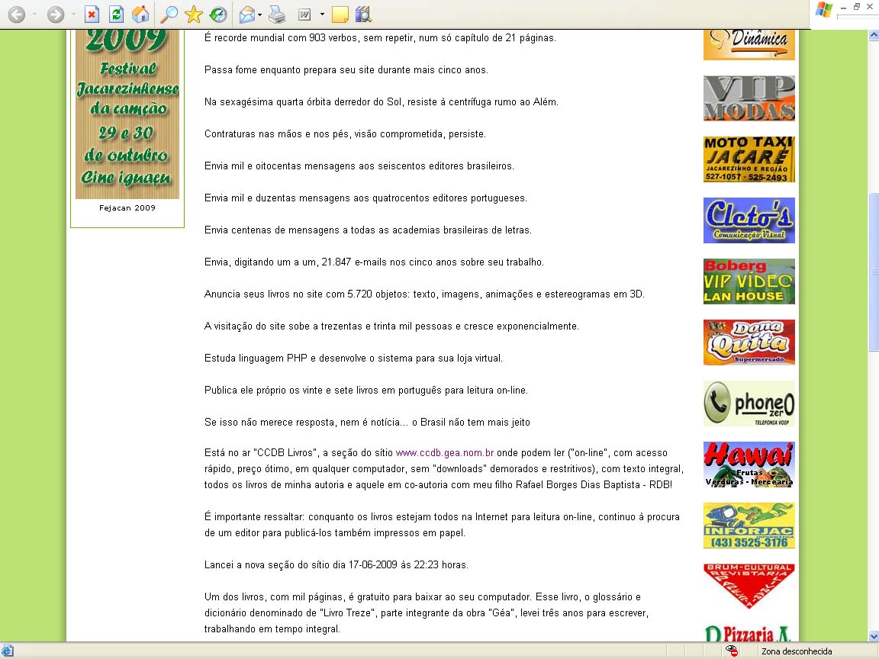Open Favorites star panel
The height and width of the screenshot is (659, 879).
coord(194,14)
